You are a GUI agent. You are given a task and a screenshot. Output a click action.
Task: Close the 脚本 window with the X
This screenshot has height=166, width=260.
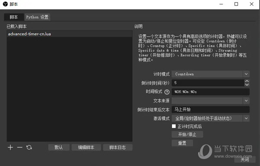(x=251, y=4)
